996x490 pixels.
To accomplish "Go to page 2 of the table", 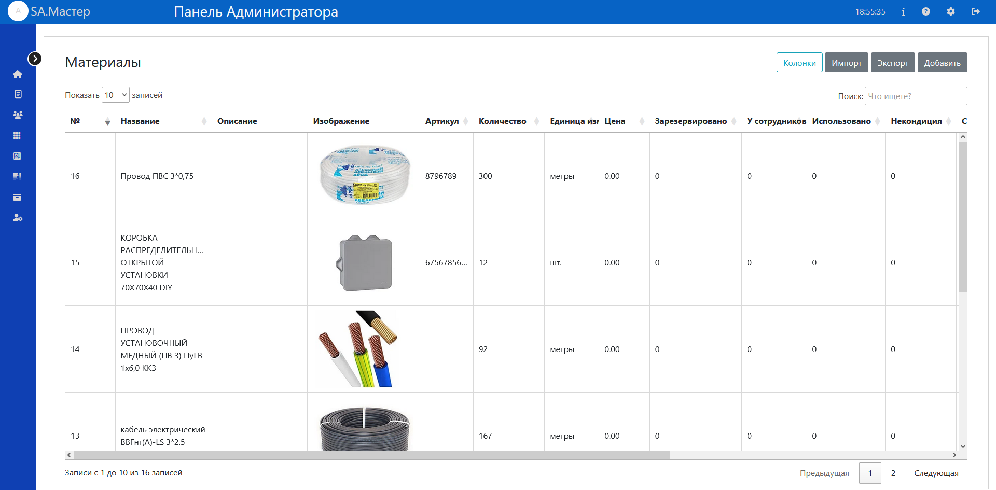I will tap(893, 473).
